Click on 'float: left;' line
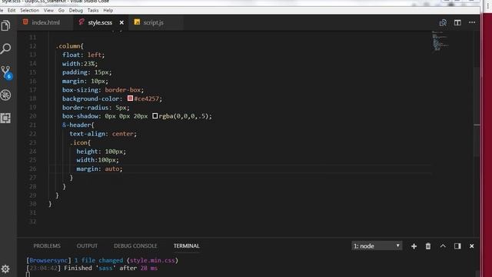The image size is (492, 277). (x=83, y=55)
